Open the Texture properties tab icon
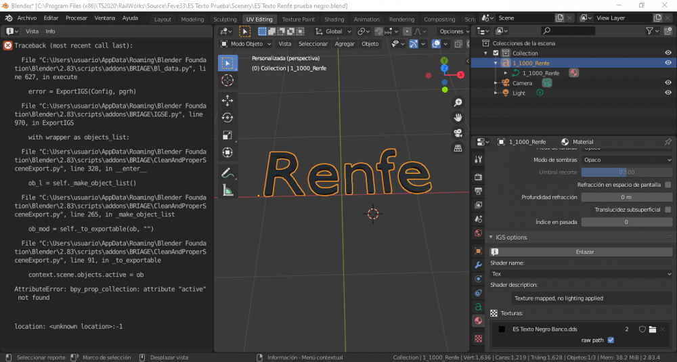Viewport: 677px width, 362px height. pyautogui.click(x=479, y=339)
